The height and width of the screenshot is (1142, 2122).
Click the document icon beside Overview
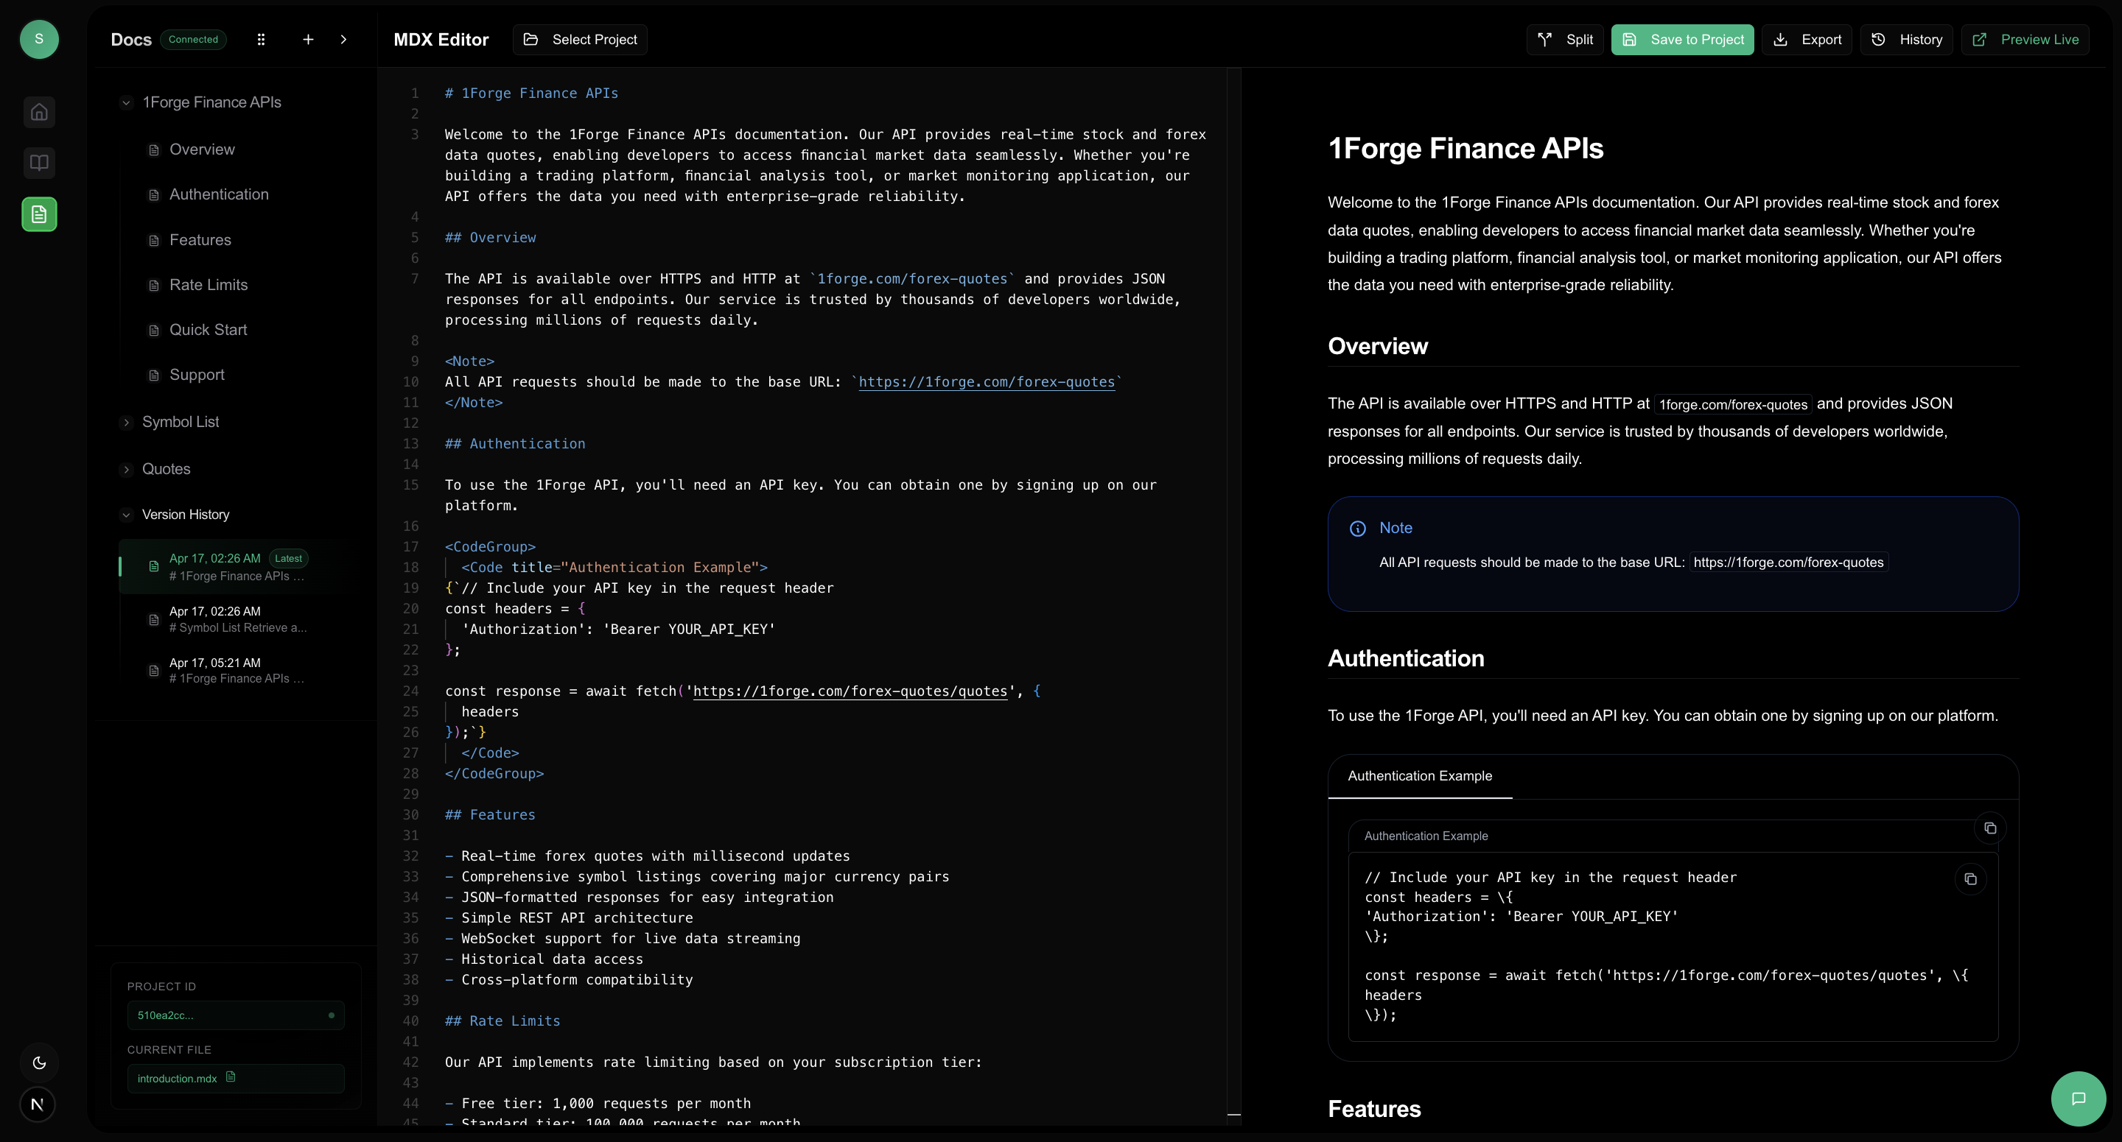click(x=153, y=150)
